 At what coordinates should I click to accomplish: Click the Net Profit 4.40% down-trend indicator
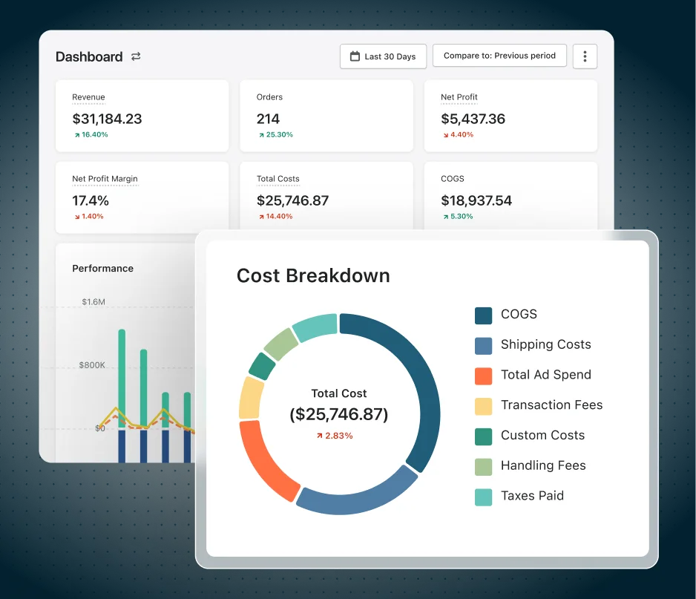click(458, 134)
